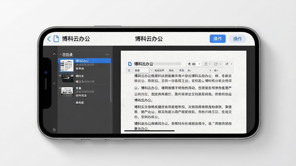Tap the left chevron on sidebar rail

pyautogui.click(x=54, y=83)
